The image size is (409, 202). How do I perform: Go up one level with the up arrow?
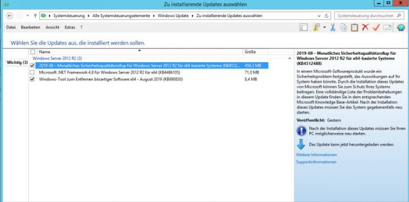point(35,16)
